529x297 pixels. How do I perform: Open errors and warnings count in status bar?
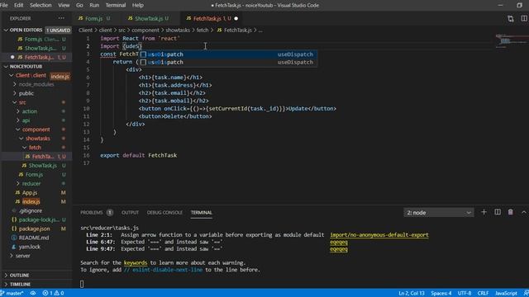(x=53, y=293)
